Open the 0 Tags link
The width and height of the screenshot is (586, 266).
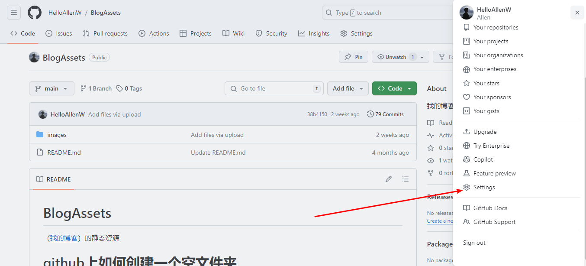pyautogui.click(x=129, y=88)
